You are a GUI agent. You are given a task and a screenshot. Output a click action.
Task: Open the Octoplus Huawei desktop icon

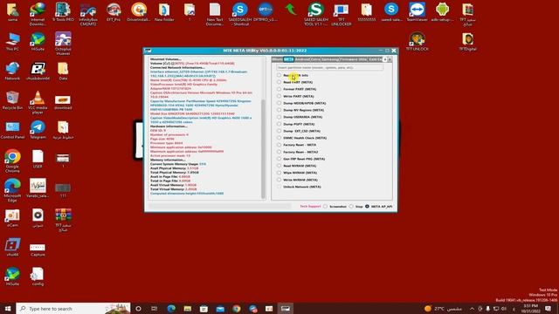(x=63, y=43)
